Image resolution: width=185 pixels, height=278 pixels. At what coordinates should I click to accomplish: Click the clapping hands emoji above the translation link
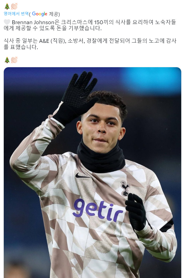[x=14, y=6]
